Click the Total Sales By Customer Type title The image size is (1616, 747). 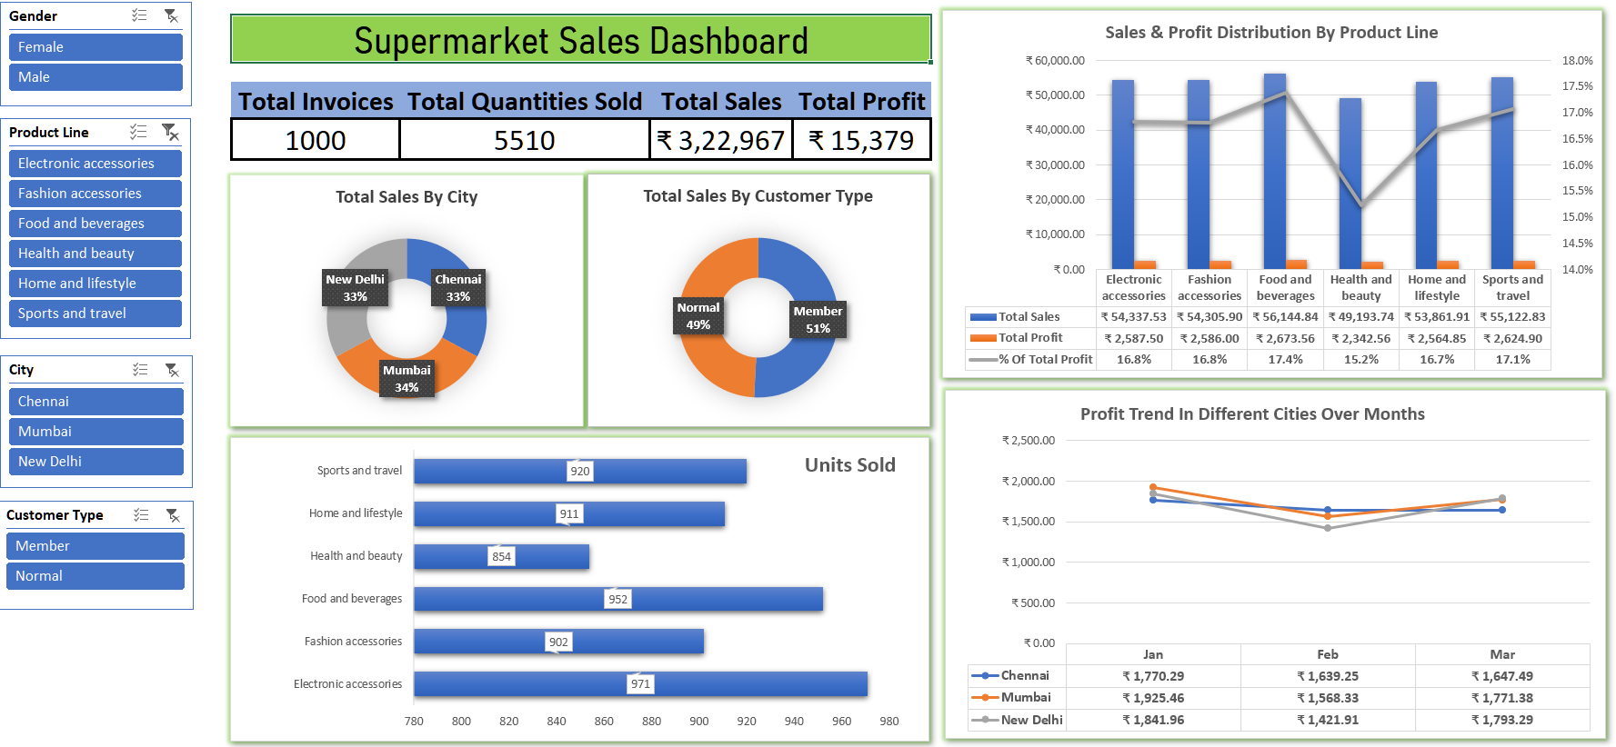(x=758, y=196)
